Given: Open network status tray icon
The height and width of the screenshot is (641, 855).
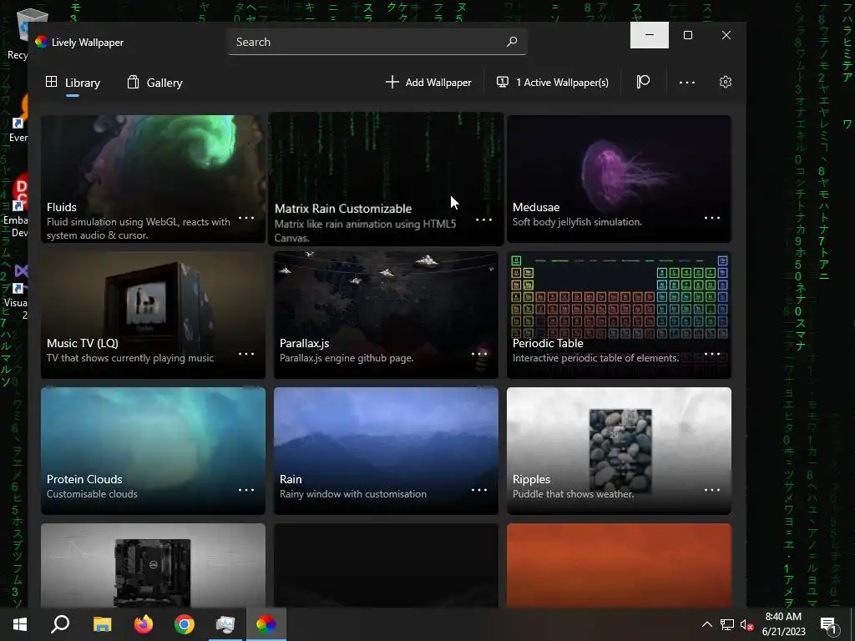Looking at the screenshot, I should click(727, 624).
